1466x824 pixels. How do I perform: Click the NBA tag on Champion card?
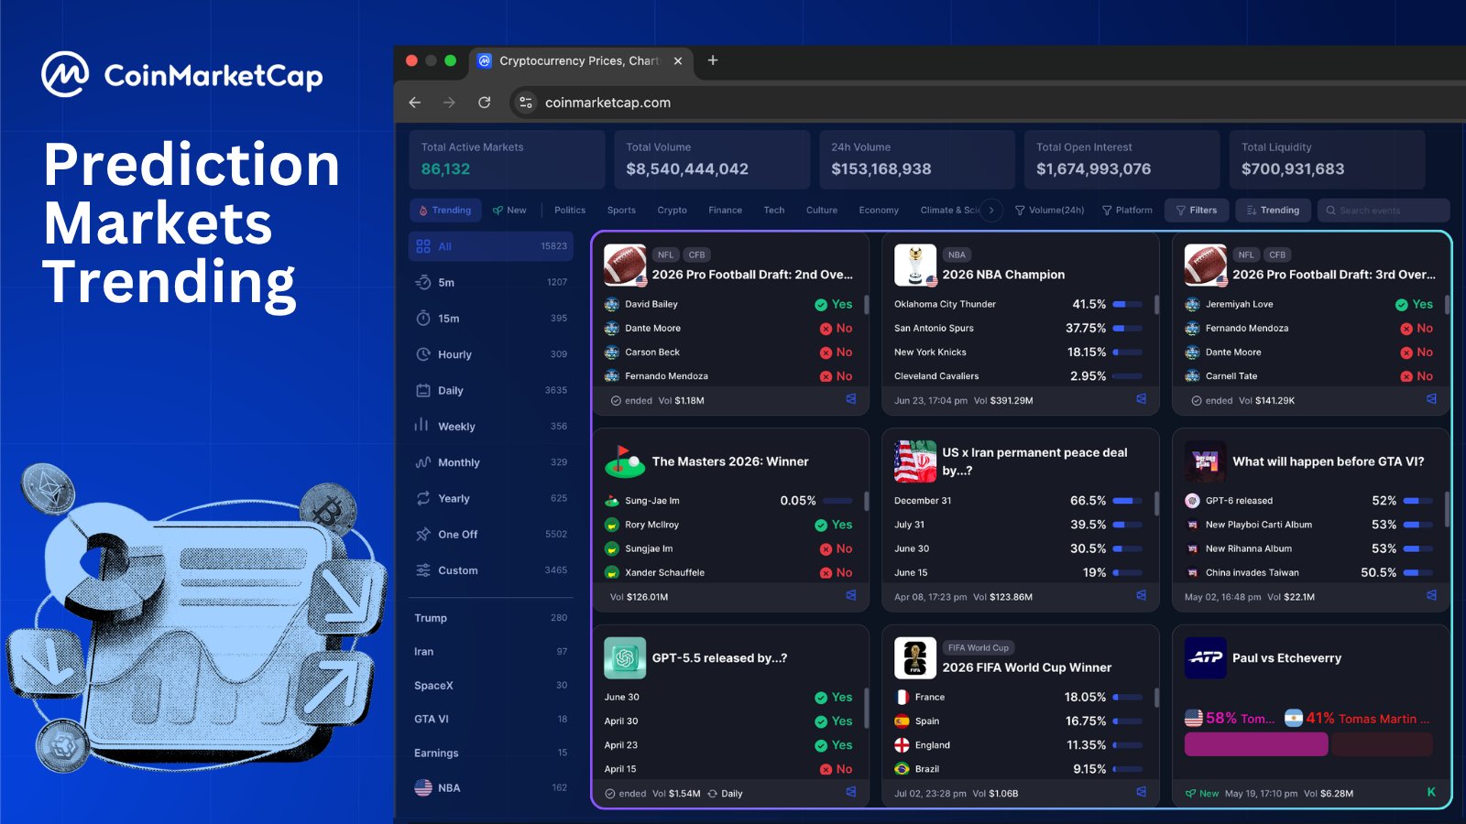[957, 255]
